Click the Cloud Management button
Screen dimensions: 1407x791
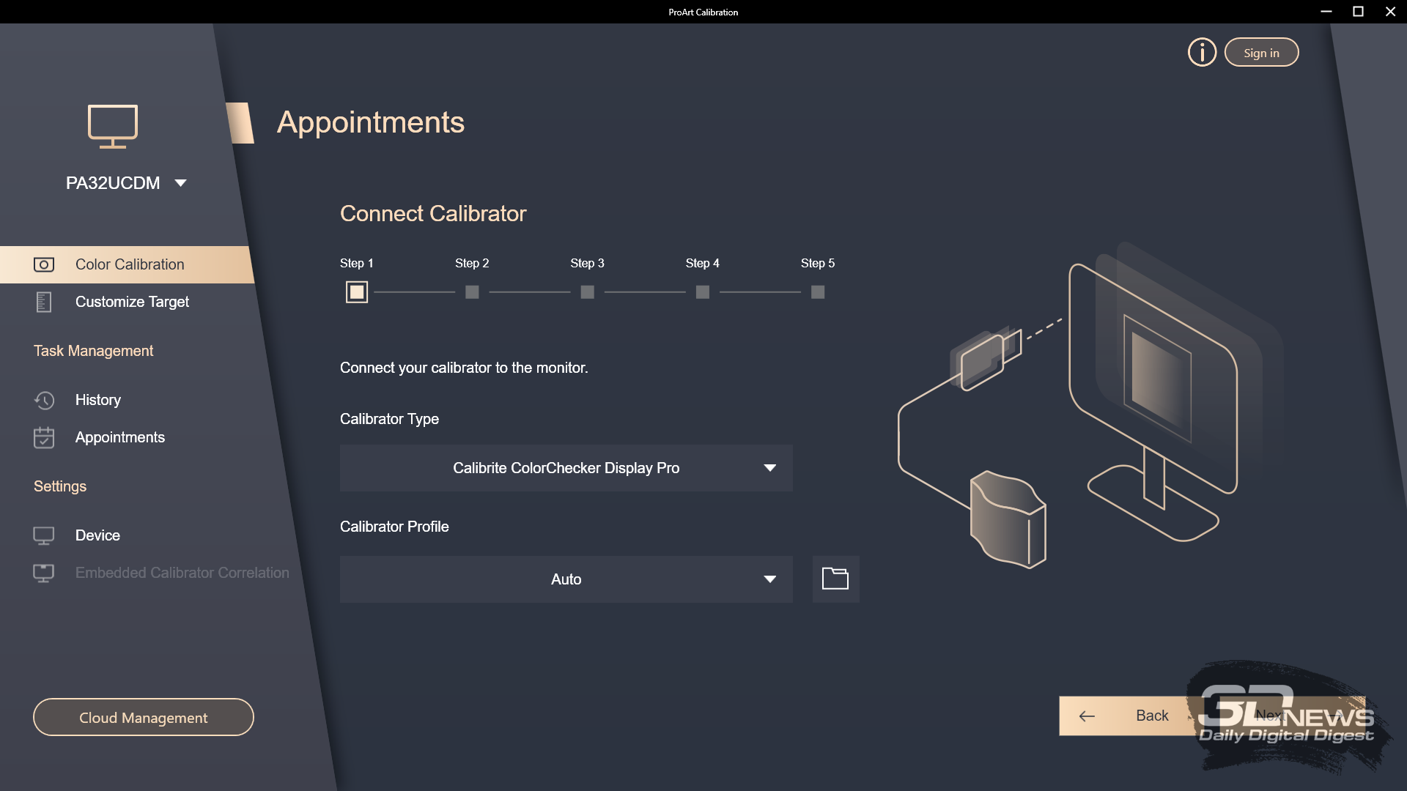point(144,717)
